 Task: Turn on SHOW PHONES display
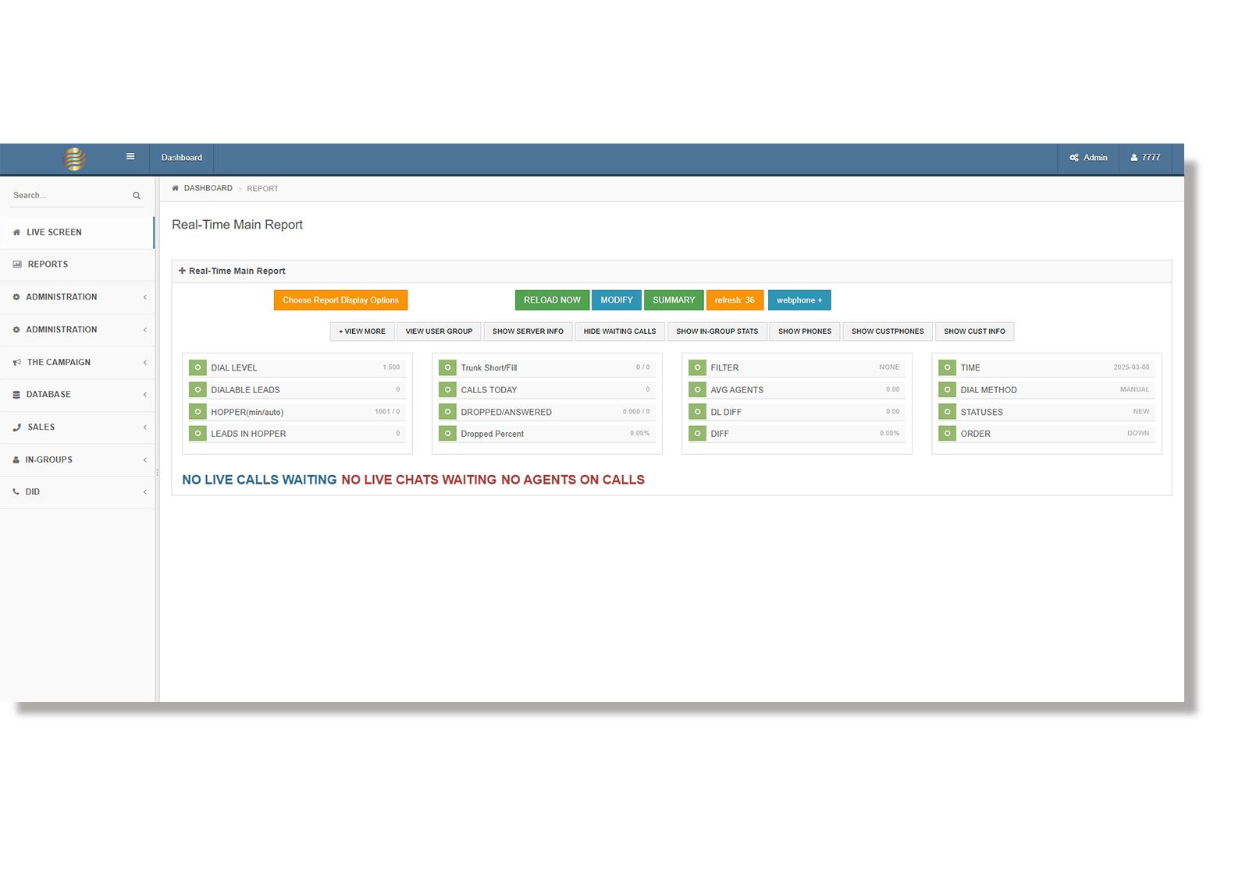tap(804, 331)
